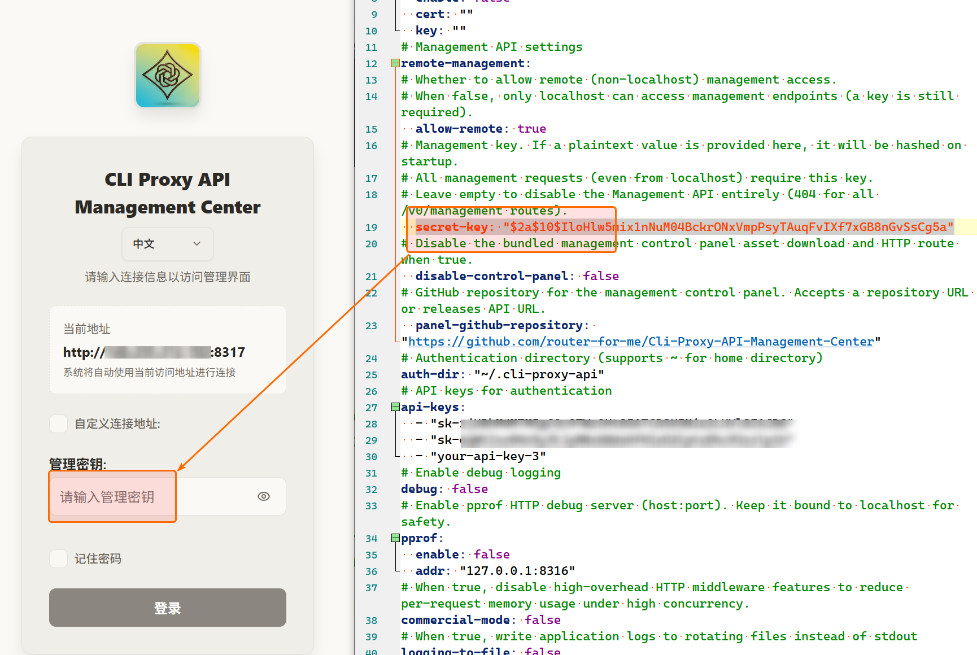Click the '# Enable debug logging' comment
Image resolution: width=977 pixels, height=655 pixels.
(481, 473)
